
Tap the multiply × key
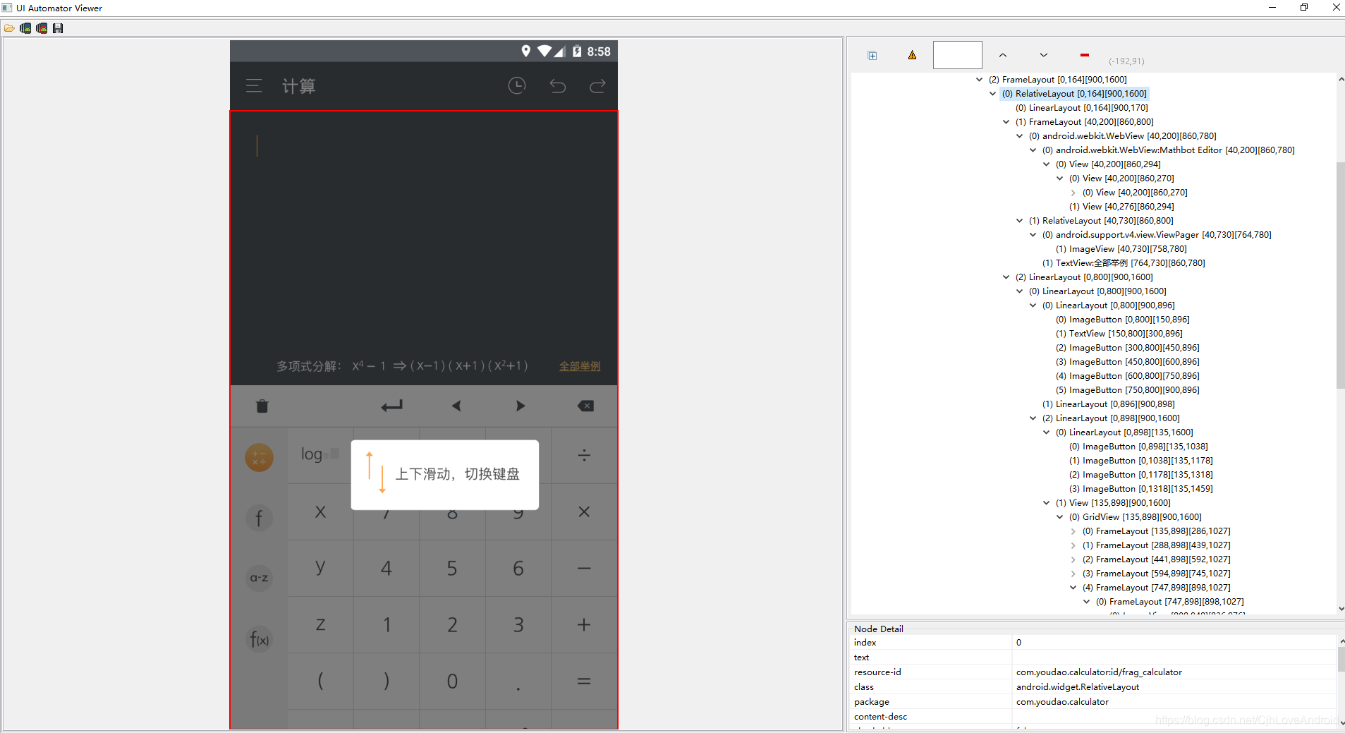click(x=584, y=511)
